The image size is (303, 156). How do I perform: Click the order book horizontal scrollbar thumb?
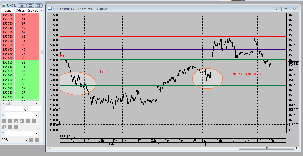pos(8,104)
